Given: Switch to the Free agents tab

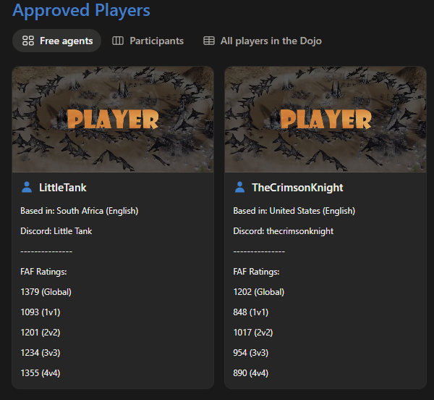Looking at the screenshot, I should pos(56,41).
